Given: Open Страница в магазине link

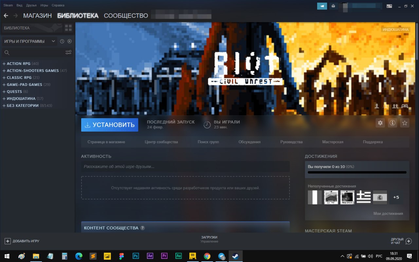Looking at the screenshot, I should pyautogui.click(x=106, y=142).
